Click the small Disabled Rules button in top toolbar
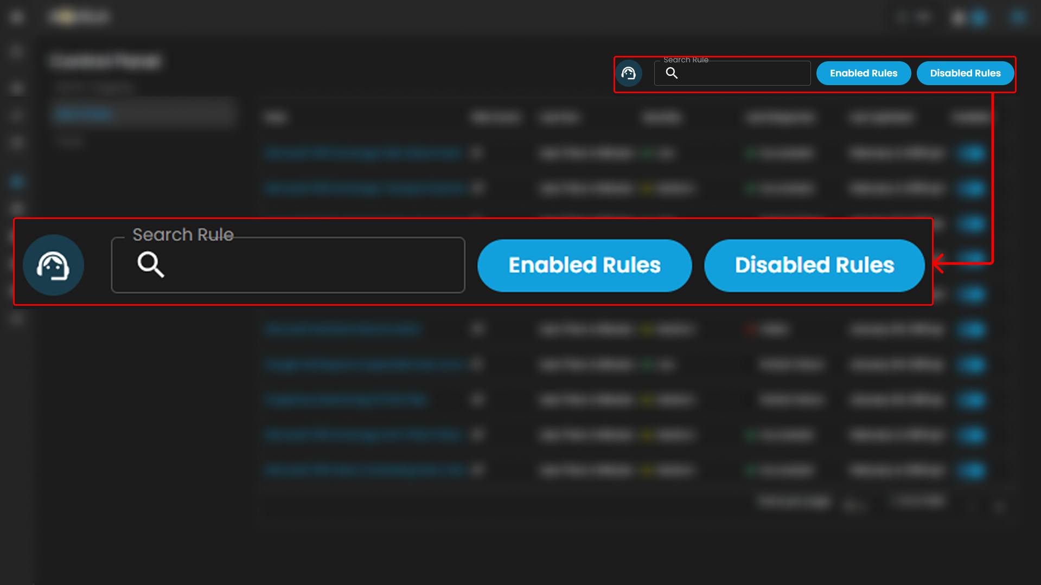1041x585 pixels. tap(965, 73)
